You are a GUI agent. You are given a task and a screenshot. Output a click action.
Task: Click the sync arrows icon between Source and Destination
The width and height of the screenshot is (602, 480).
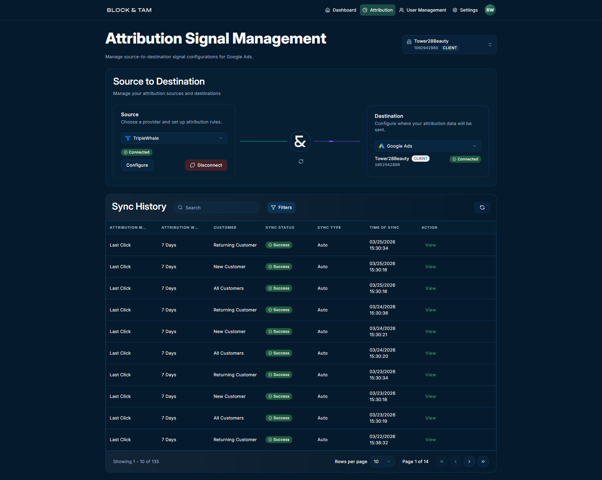coord(301,161)
